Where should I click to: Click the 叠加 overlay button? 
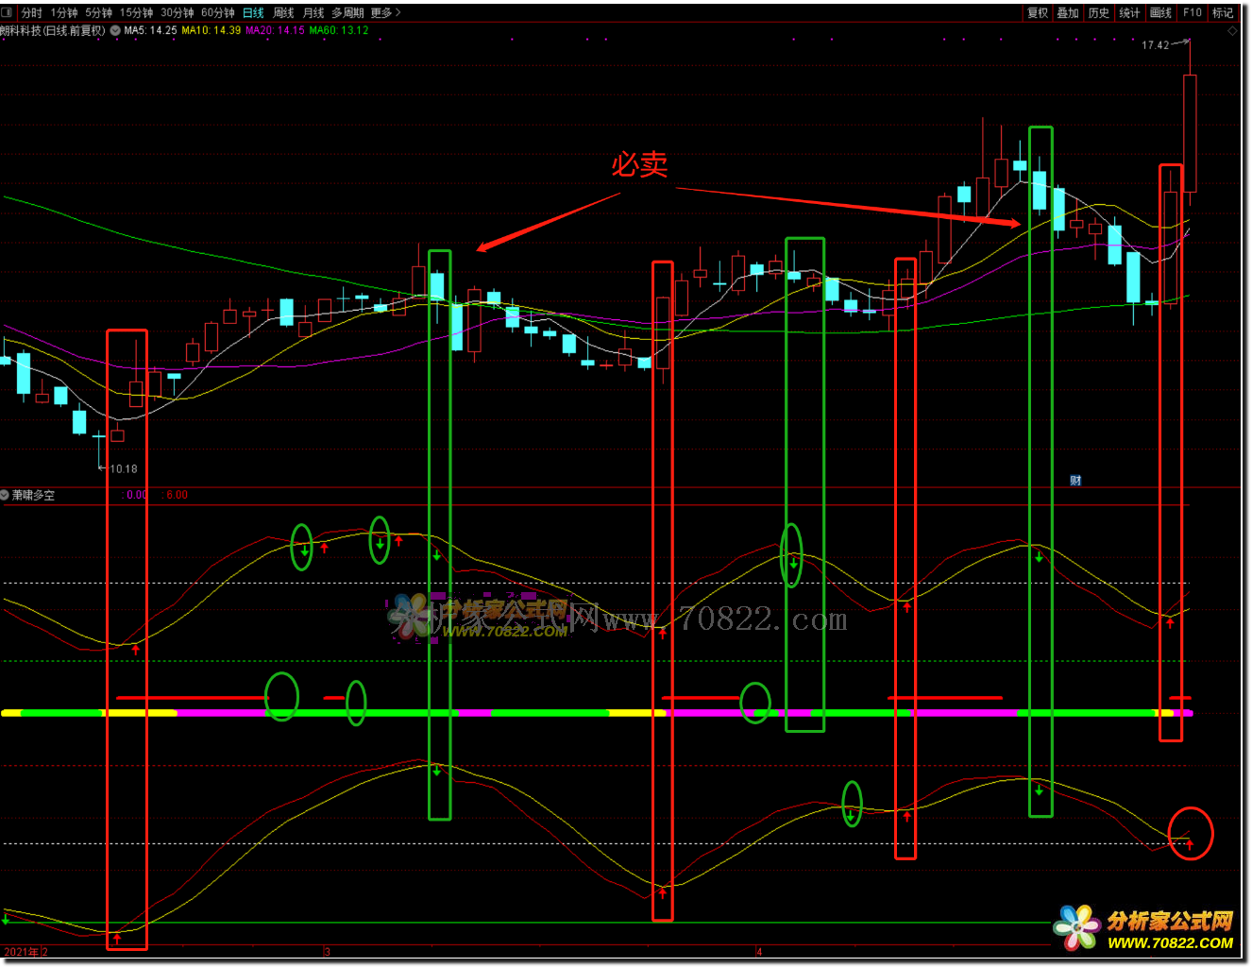(1068, 13)
